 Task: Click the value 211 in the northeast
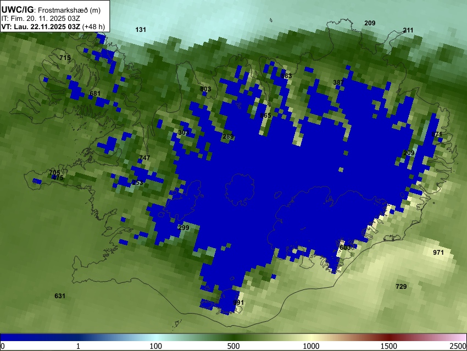click(408, 30)
